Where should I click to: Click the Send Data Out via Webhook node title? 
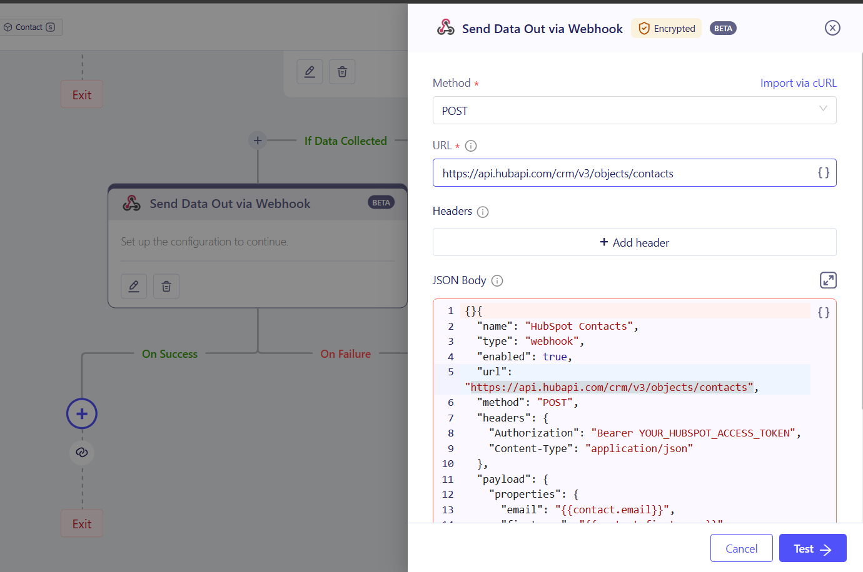coord(230,204)
